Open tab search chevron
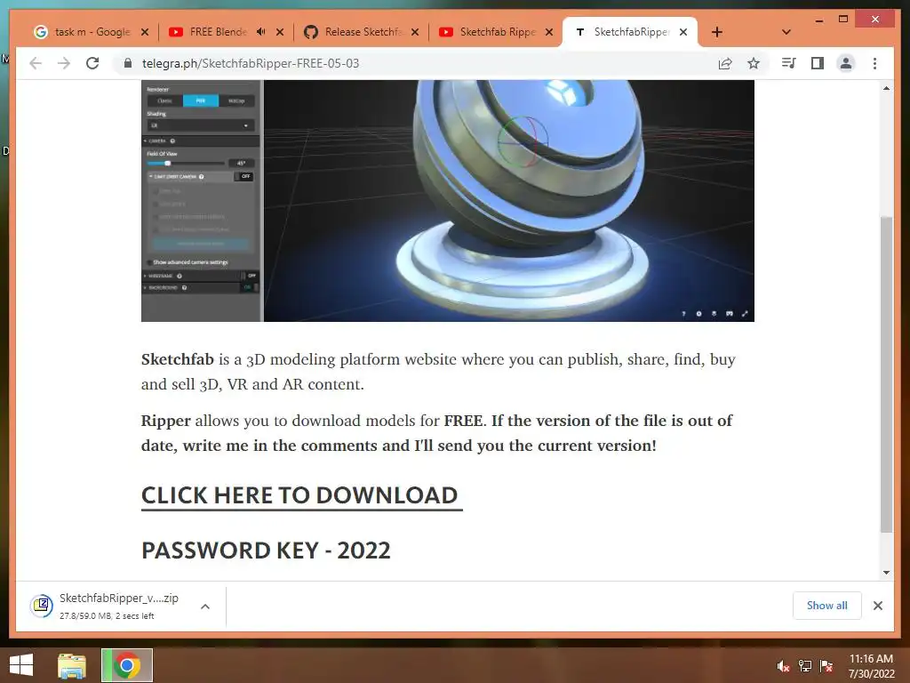Screen dimensions: 910x683 [x=786, y=32]
